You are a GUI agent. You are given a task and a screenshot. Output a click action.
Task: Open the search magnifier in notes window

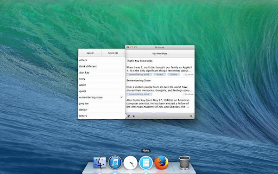tap(191, 116)
